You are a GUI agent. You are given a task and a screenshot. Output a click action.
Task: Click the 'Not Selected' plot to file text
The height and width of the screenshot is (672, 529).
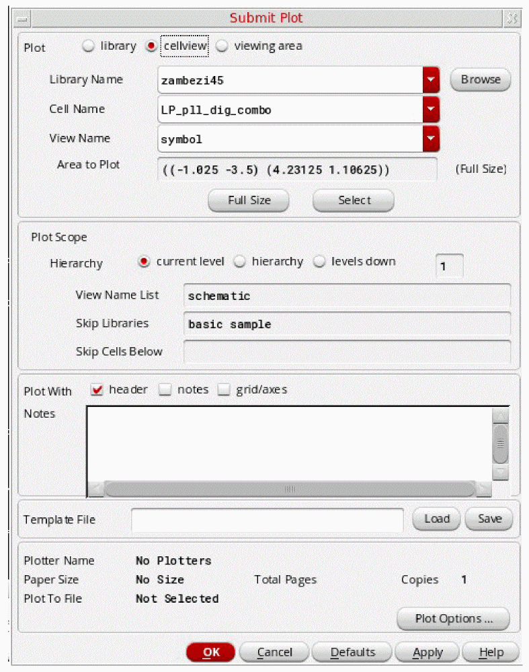coord(177,599)
